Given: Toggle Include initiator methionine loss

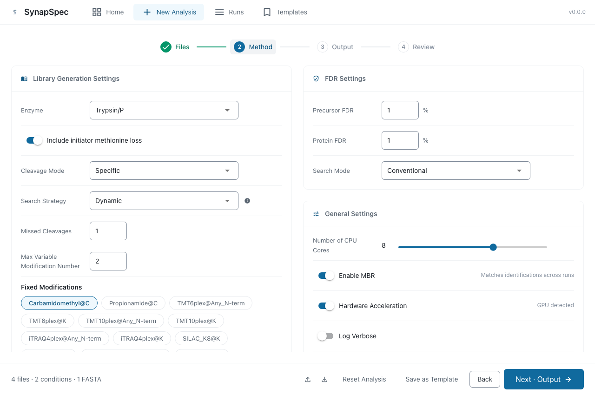Looking at the screenshot, I should tap(34, 140).
